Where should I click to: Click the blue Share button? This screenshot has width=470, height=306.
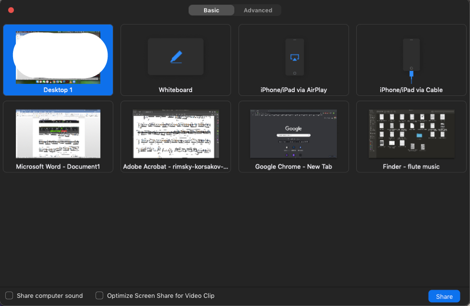tap(444, 296)
